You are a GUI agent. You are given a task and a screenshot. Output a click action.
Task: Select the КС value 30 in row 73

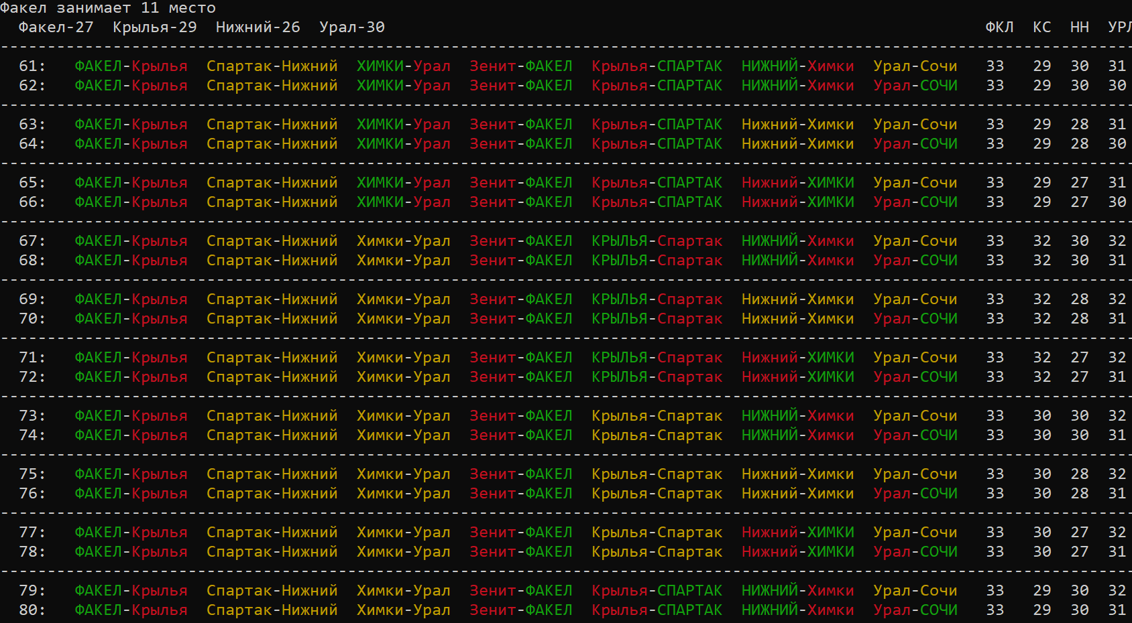(x=1042, y=416)
